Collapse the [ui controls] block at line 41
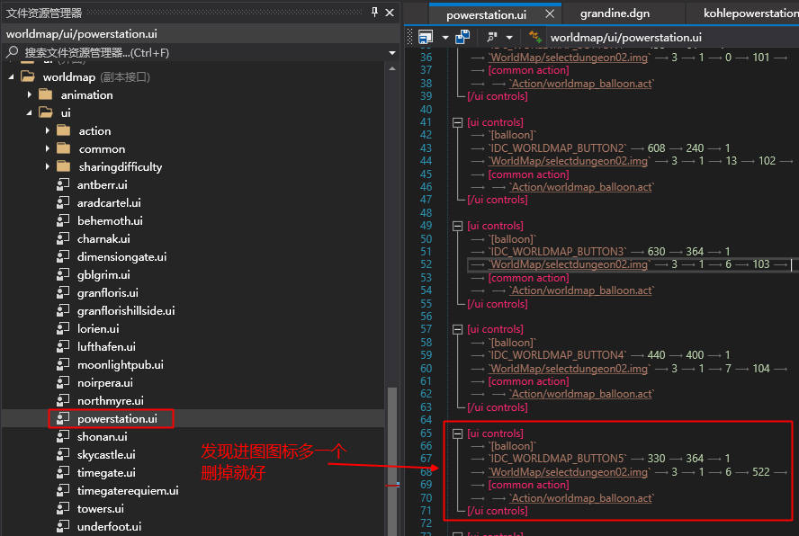 click(x=457, y=122)
